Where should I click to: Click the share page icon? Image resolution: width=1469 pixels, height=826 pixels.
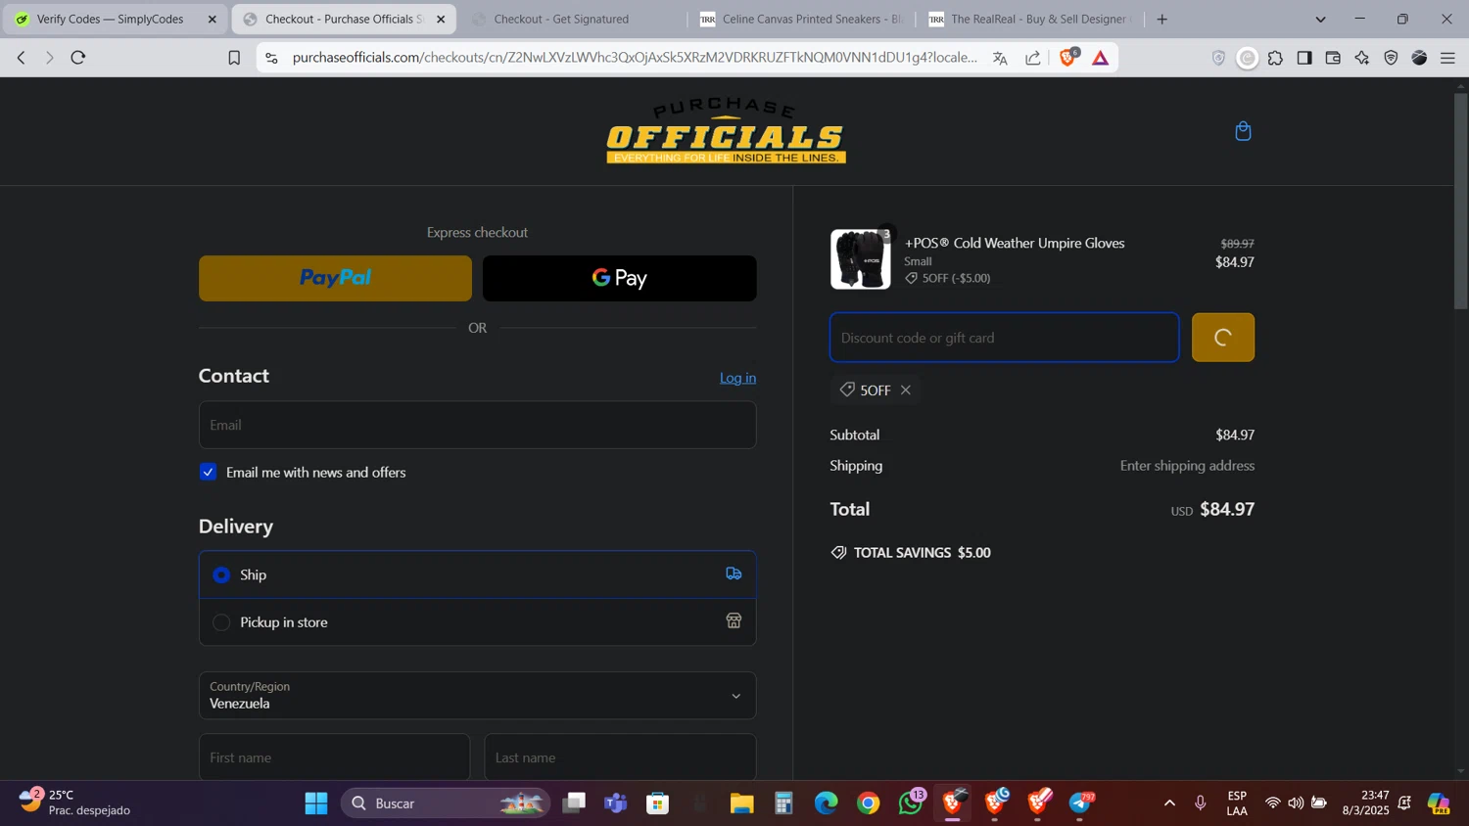coord(1033,58)
